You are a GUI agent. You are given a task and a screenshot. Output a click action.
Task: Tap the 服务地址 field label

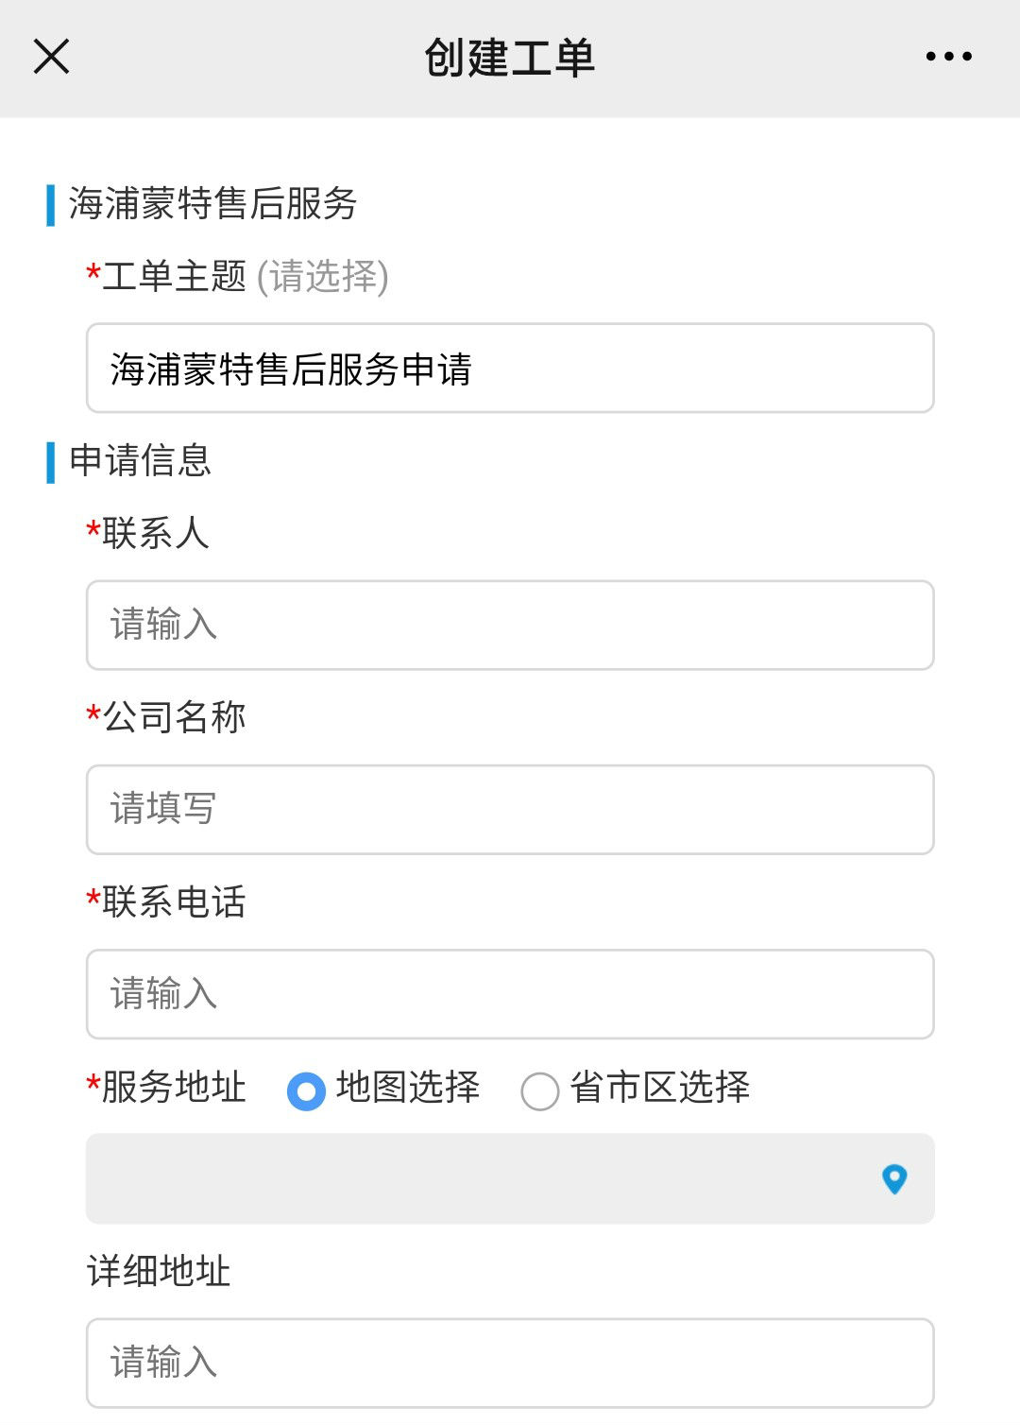[174, 1087]
